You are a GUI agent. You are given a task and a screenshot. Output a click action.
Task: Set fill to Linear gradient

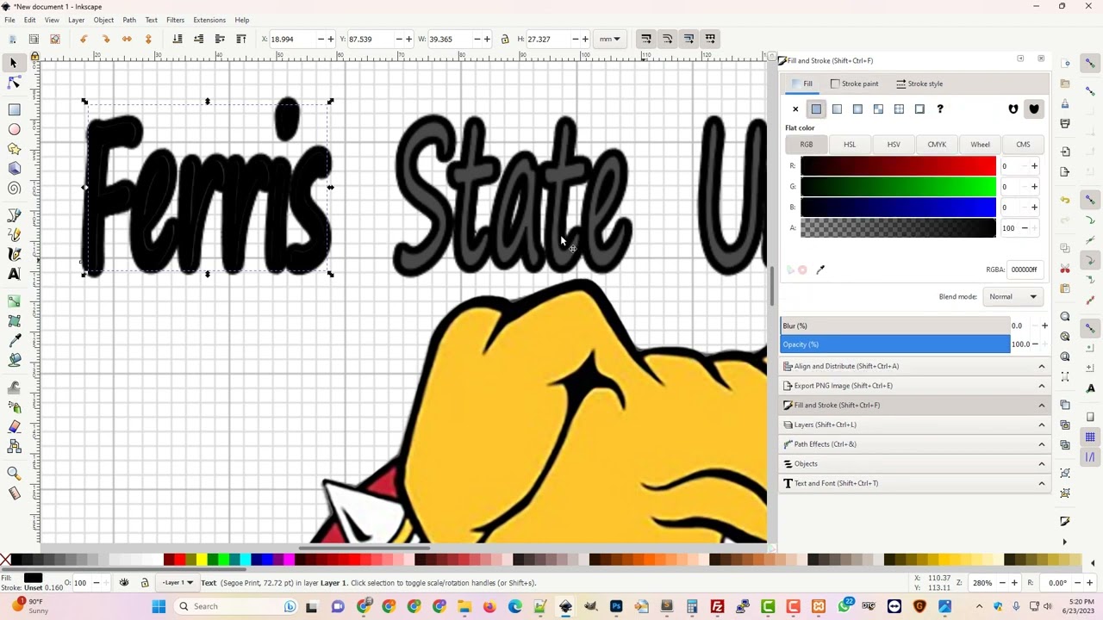pyautogui.click(x=837, y=109)
